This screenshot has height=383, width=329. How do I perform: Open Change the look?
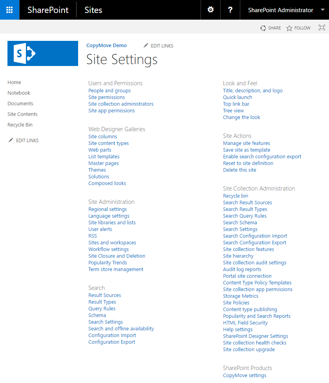(241, 117)
